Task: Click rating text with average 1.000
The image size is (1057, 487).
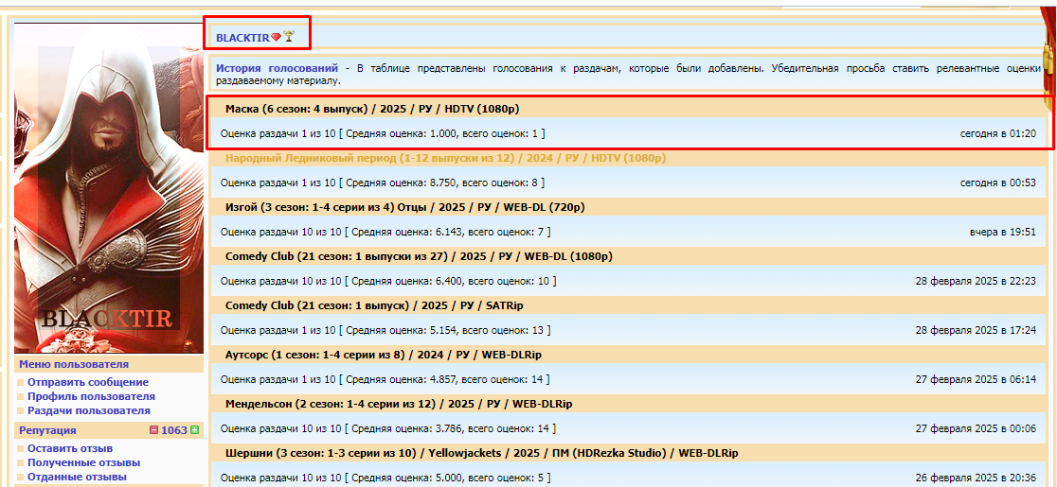Action: [x=383, y=134]
